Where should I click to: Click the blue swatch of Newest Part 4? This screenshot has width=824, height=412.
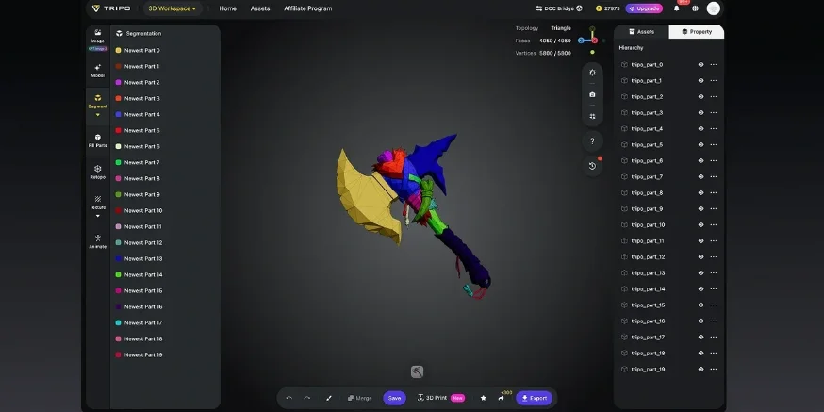coord(118,115)
